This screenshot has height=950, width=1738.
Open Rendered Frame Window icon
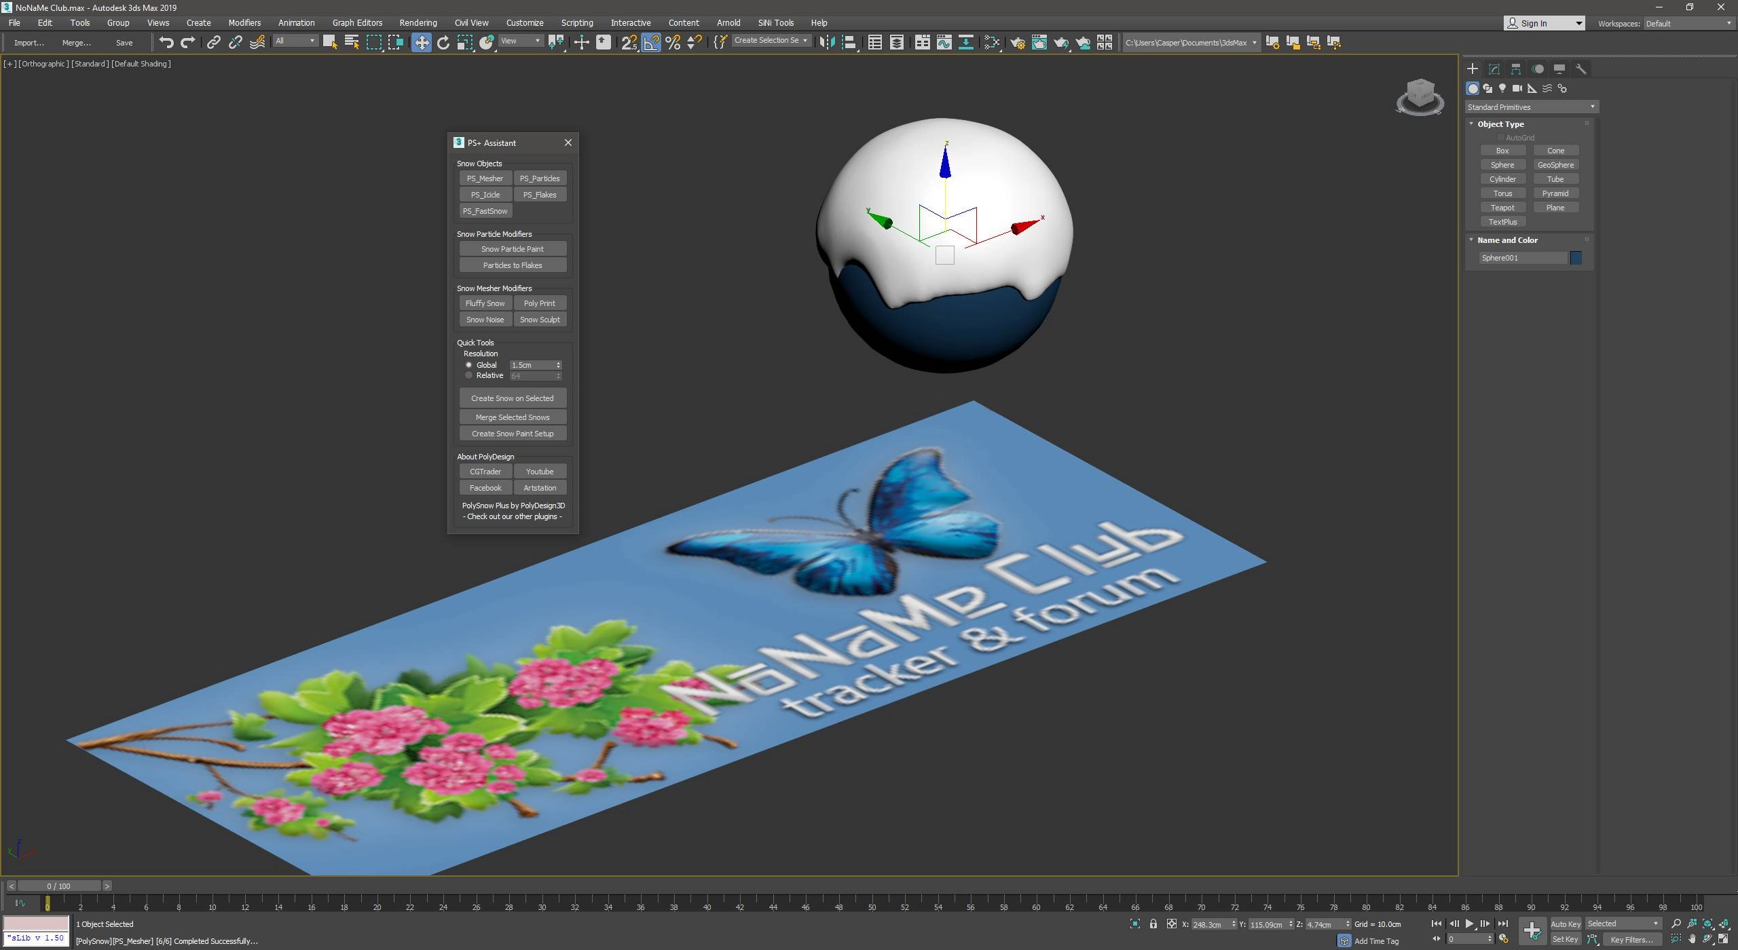point(1039,42)
